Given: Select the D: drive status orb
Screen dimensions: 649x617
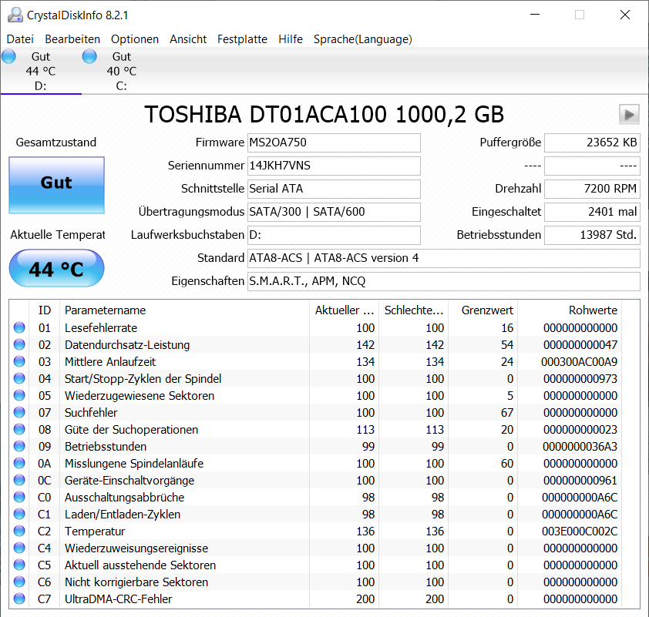Looking at the screenshot, I should point(8,56).
